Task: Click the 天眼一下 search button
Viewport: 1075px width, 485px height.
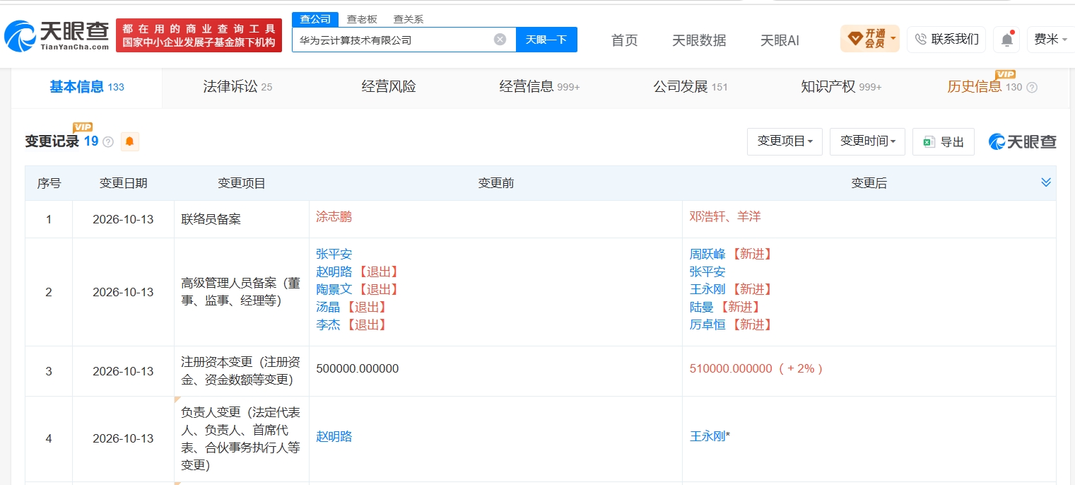Action: coord(546,40)
